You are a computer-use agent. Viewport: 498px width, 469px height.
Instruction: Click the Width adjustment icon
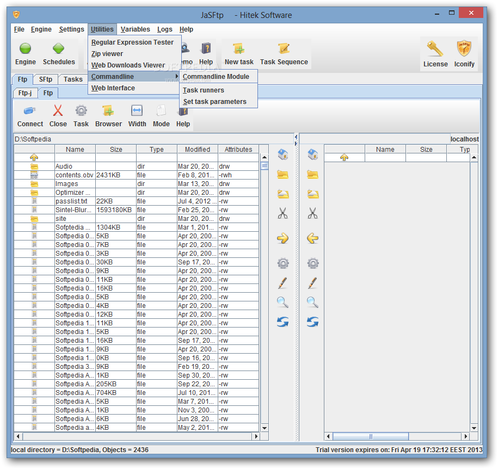coord(137,110)
